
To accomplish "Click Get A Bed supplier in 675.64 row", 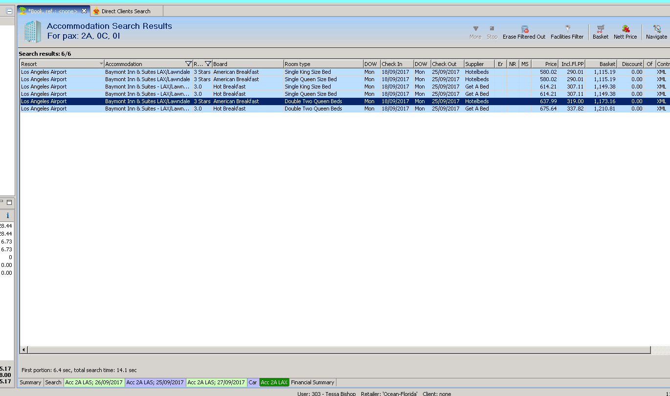I will 477,109.
